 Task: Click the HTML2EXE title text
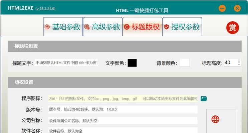[x=21, y=8]
